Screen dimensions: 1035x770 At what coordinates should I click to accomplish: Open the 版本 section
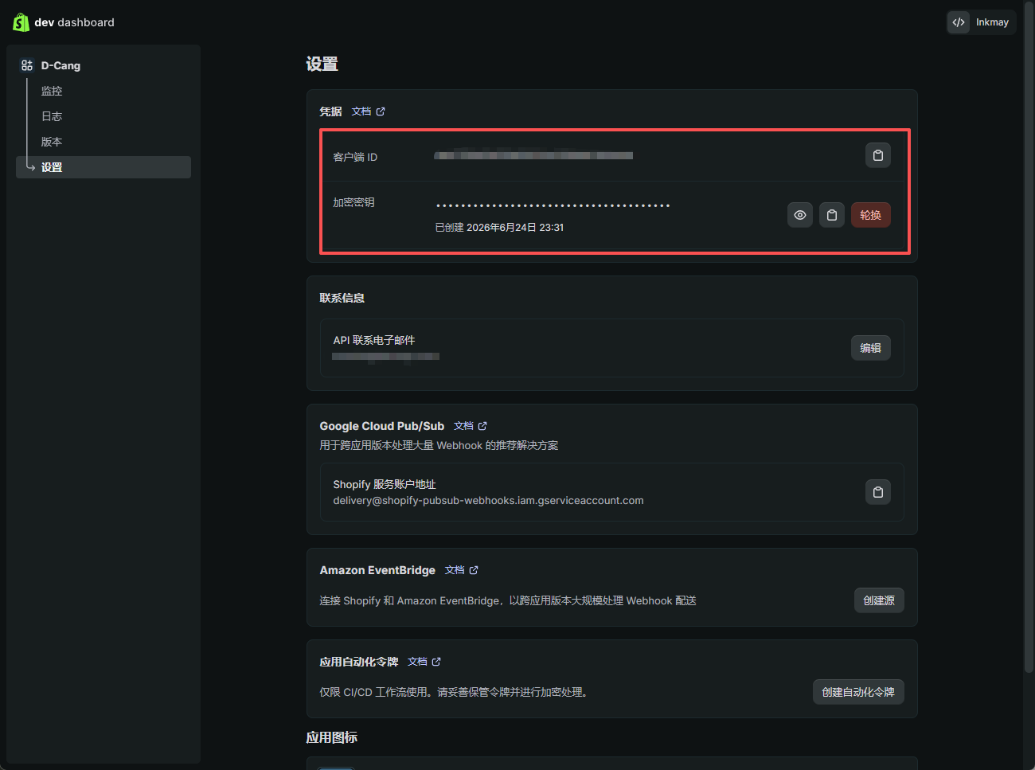point(52,142)
